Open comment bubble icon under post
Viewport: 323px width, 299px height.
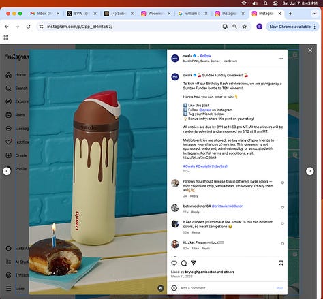184,263
